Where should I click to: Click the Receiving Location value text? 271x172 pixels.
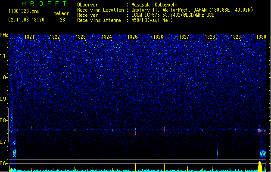pos(192,10)
